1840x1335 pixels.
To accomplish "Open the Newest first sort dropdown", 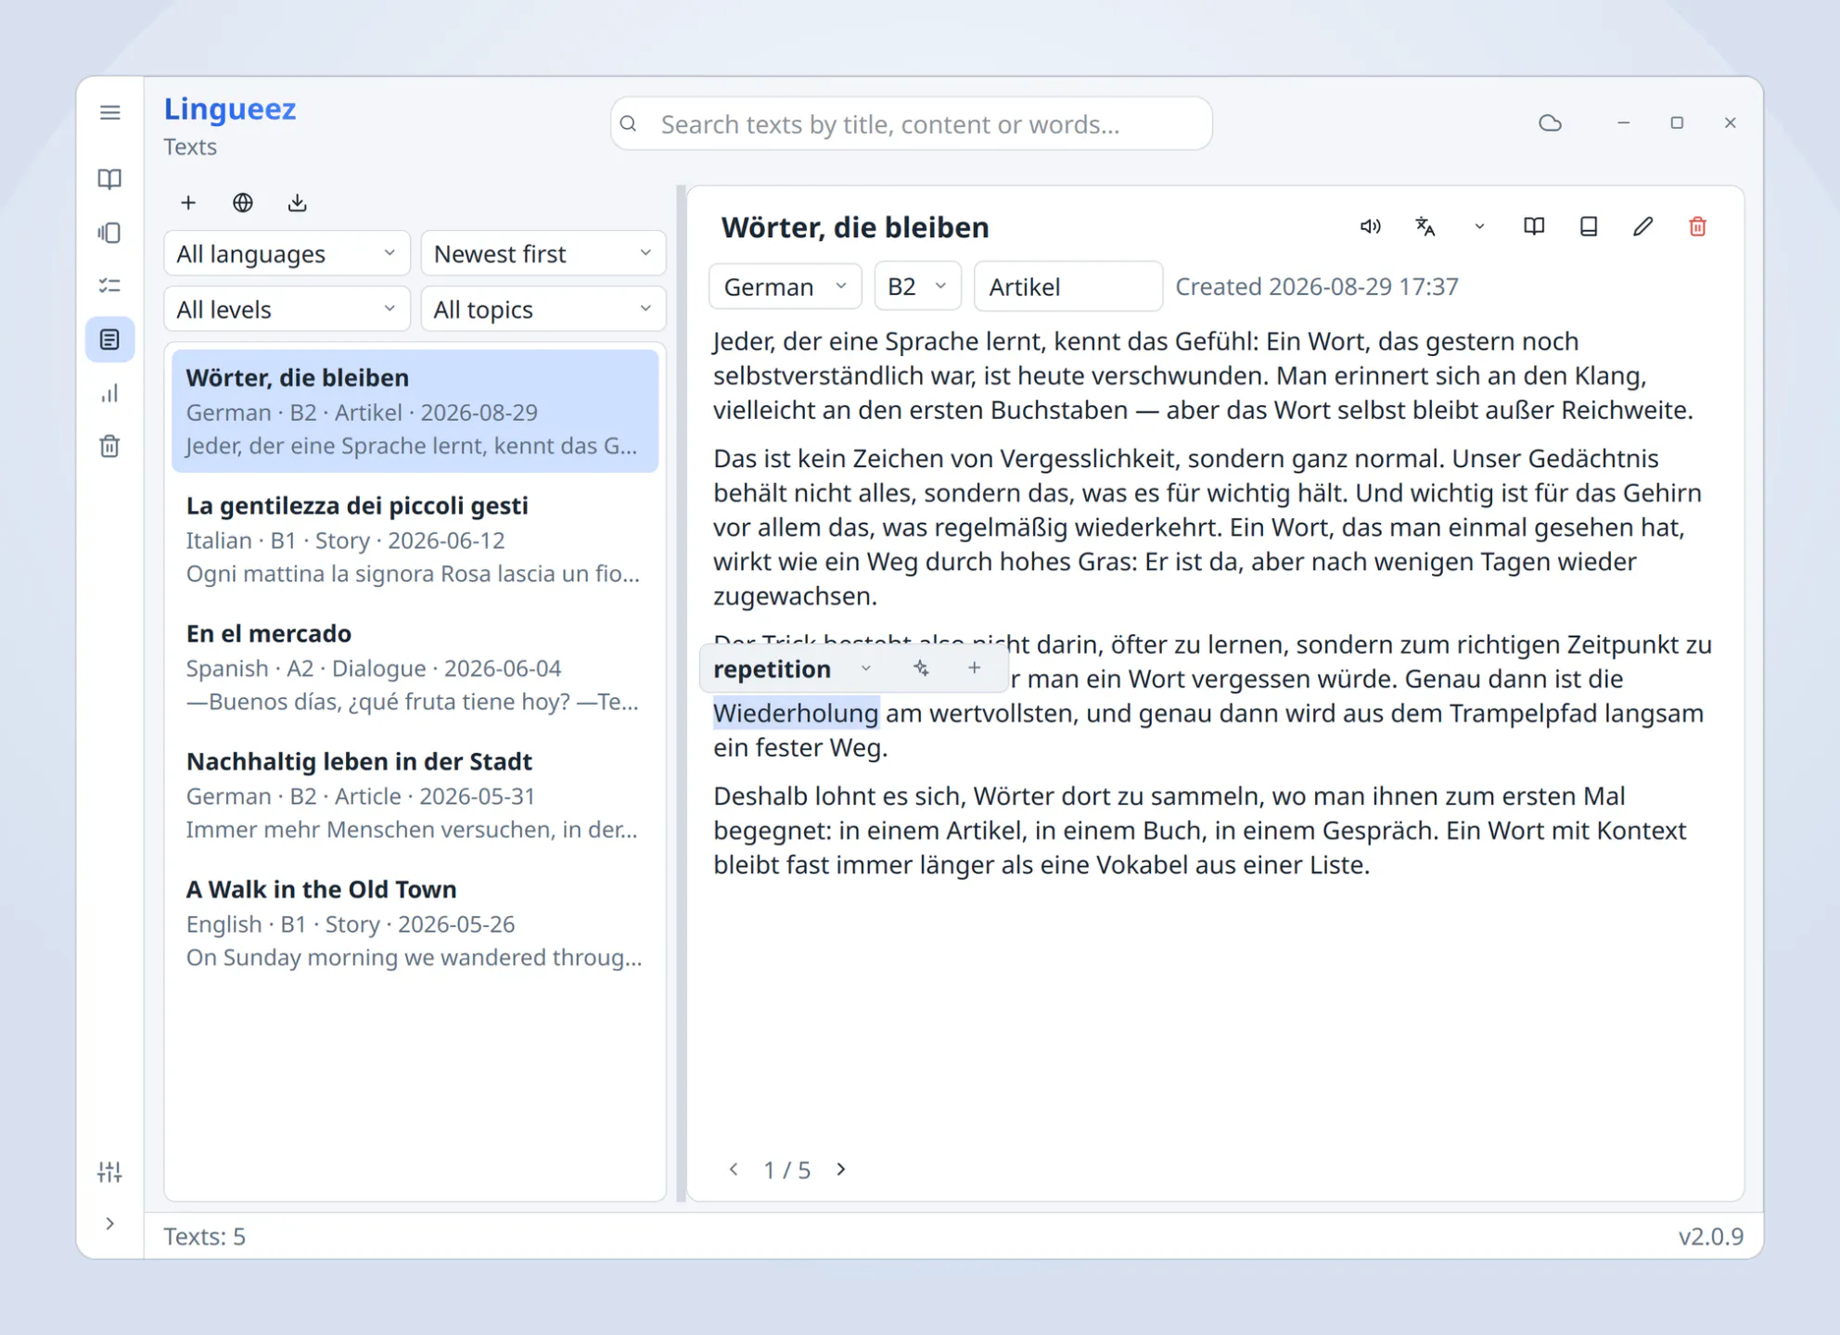I will point(543,254).
